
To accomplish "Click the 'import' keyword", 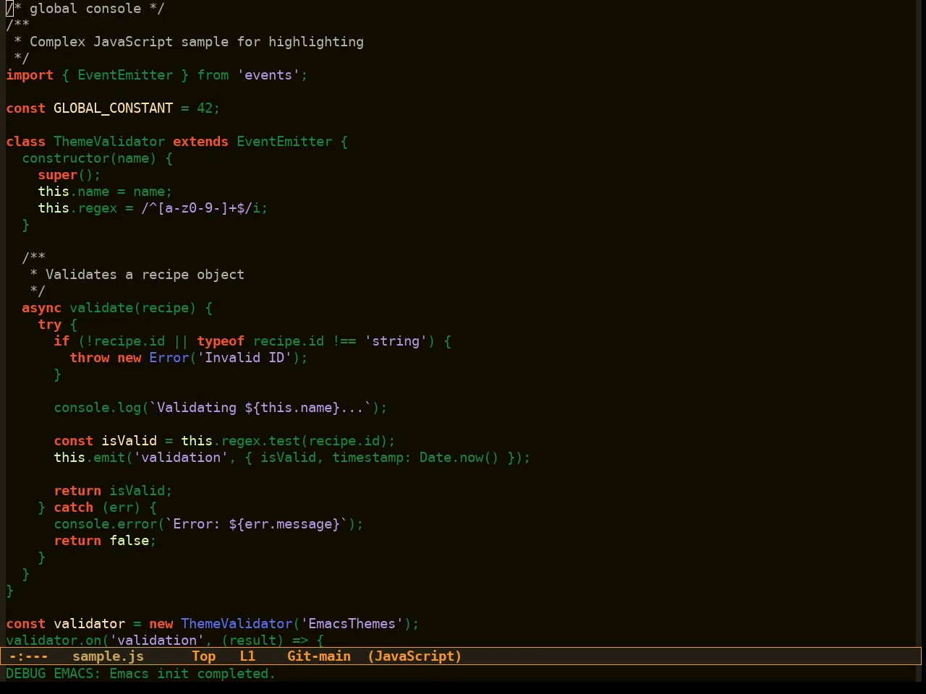I will click(x=30, y=75).
